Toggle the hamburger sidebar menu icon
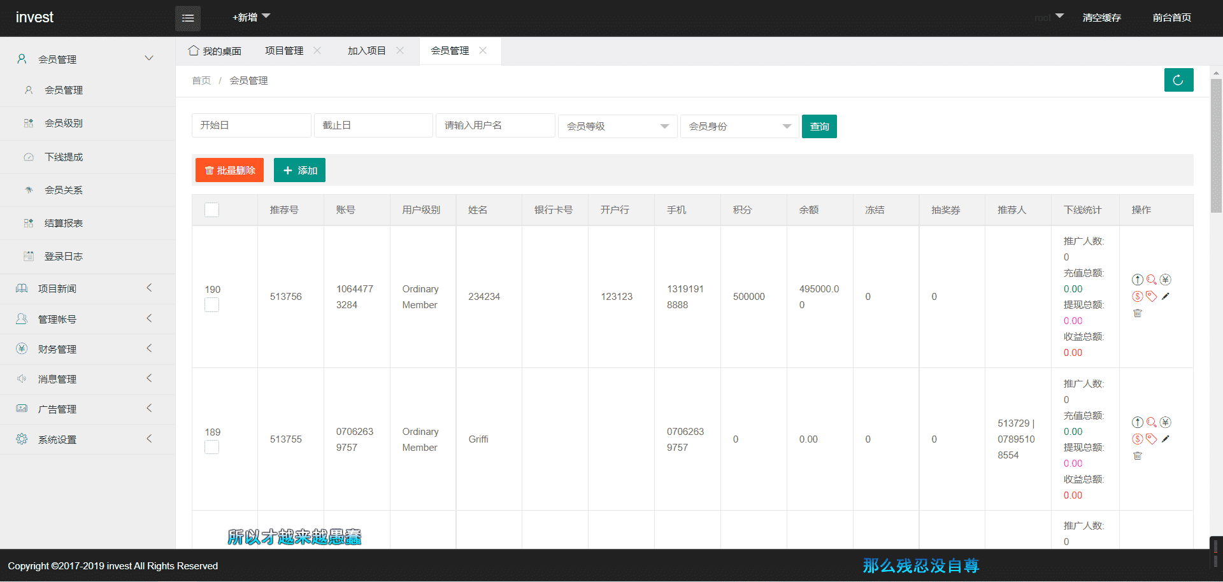 (x=188, y=18)
